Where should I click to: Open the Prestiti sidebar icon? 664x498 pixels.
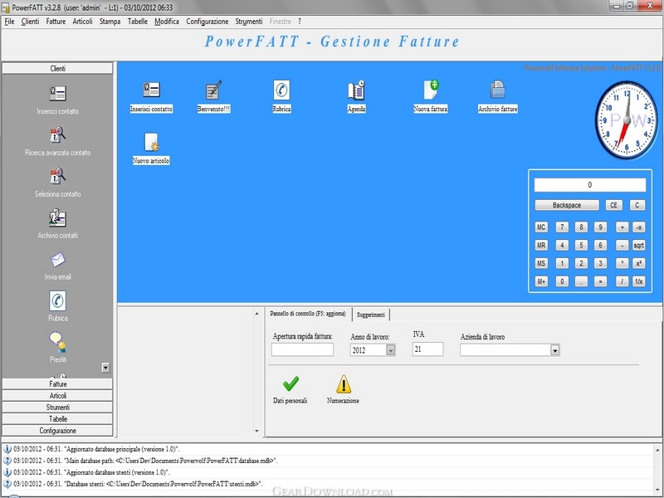click(x=57, y=342)
